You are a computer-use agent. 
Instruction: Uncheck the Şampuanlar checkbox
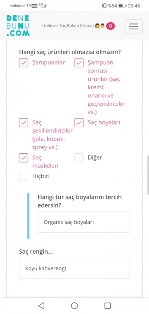[x=23, y=63]
